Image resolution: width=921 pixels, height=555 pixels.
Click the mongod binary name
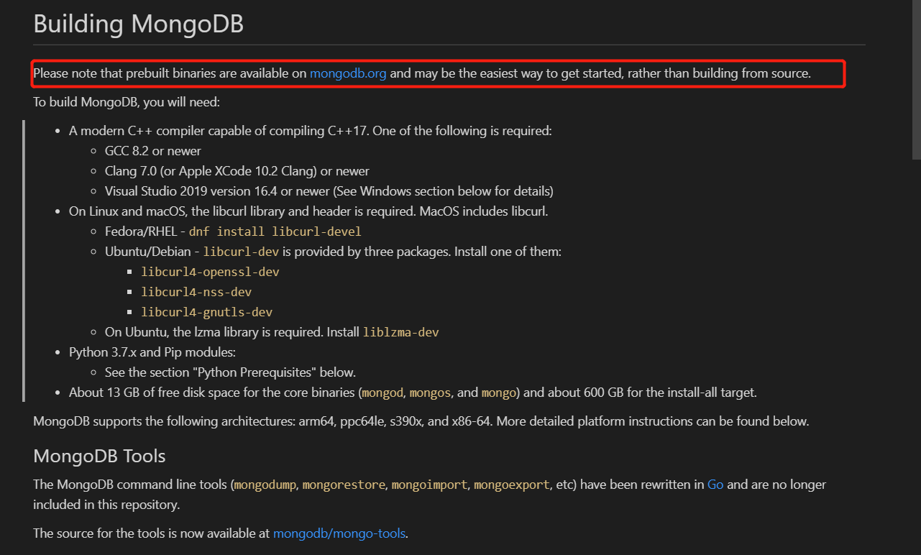(x=382, y=393)
